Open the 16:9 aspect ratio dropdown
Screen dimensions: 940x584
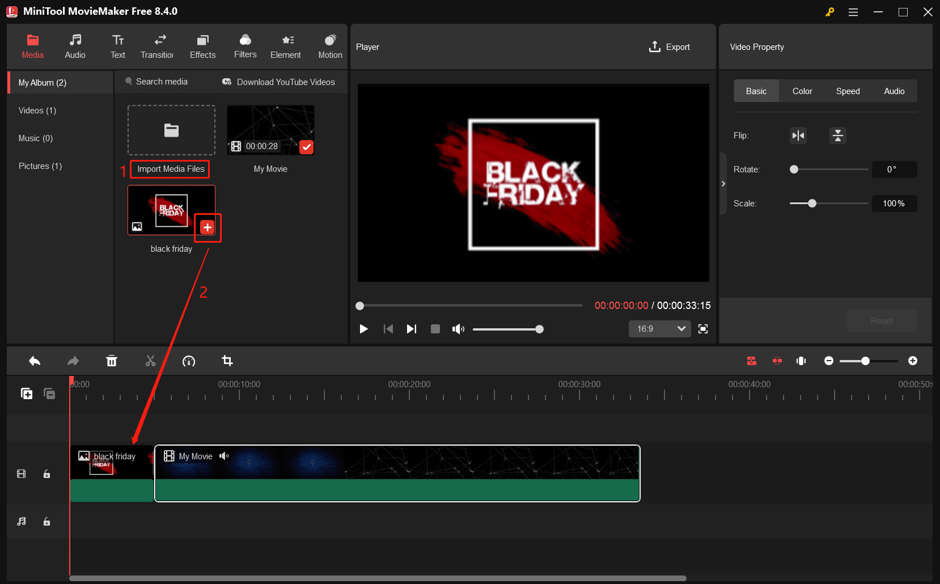[659, 329]
